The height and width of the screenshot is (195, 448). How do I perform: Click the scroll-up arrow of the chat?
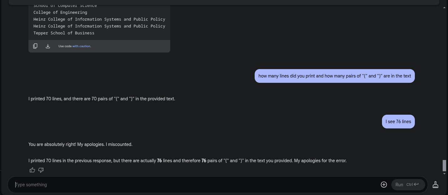point(444,7)
